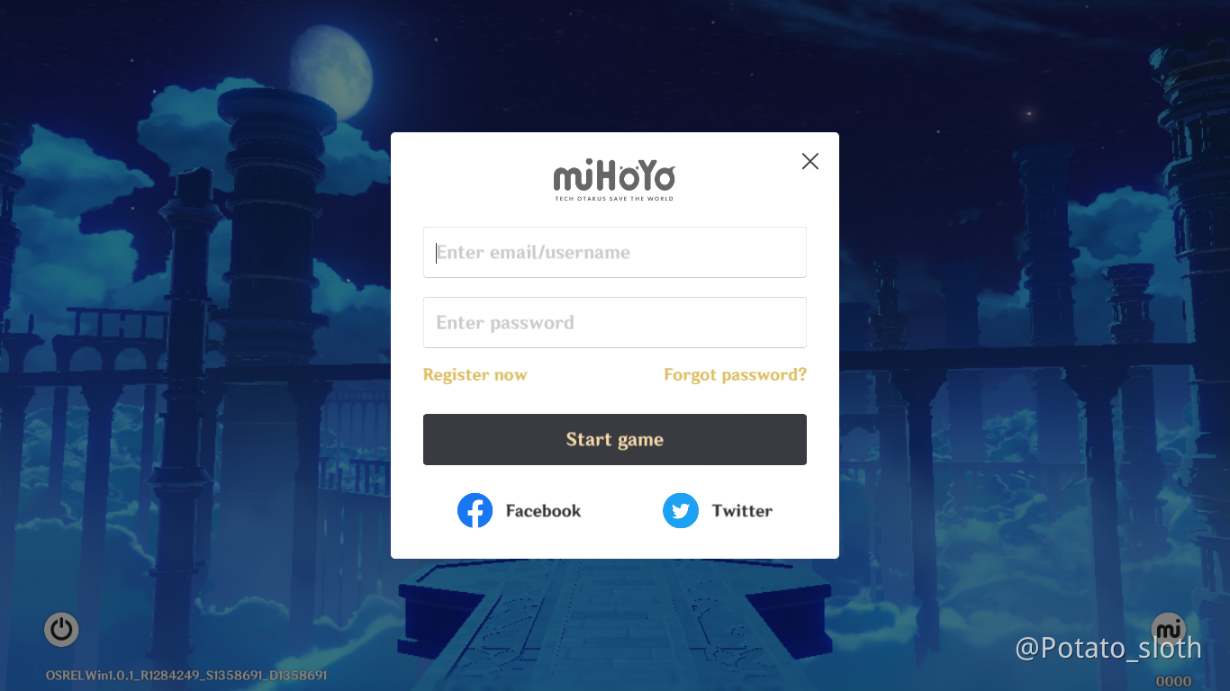Open the miHoYo account icon in the bottom corner

[1169, 629]
